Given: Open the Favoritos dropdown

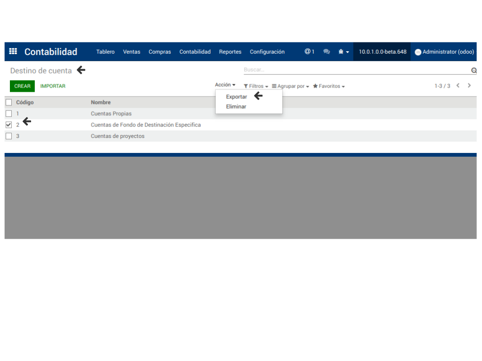Looking at the screenshot, I should tap(329, 86).
